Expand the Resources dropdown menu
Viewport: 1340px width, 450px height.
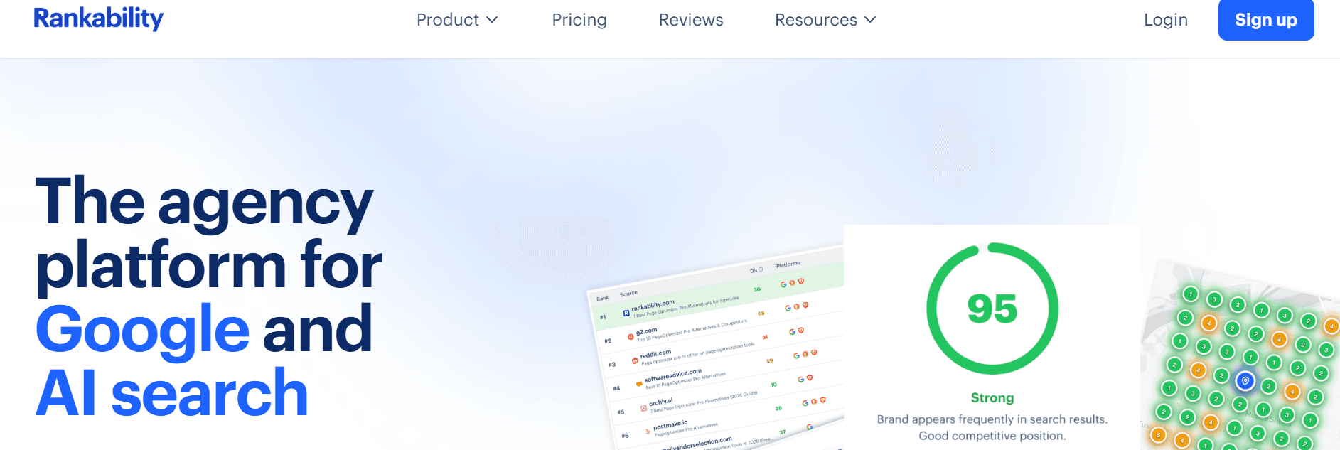[x=825, y=20]
